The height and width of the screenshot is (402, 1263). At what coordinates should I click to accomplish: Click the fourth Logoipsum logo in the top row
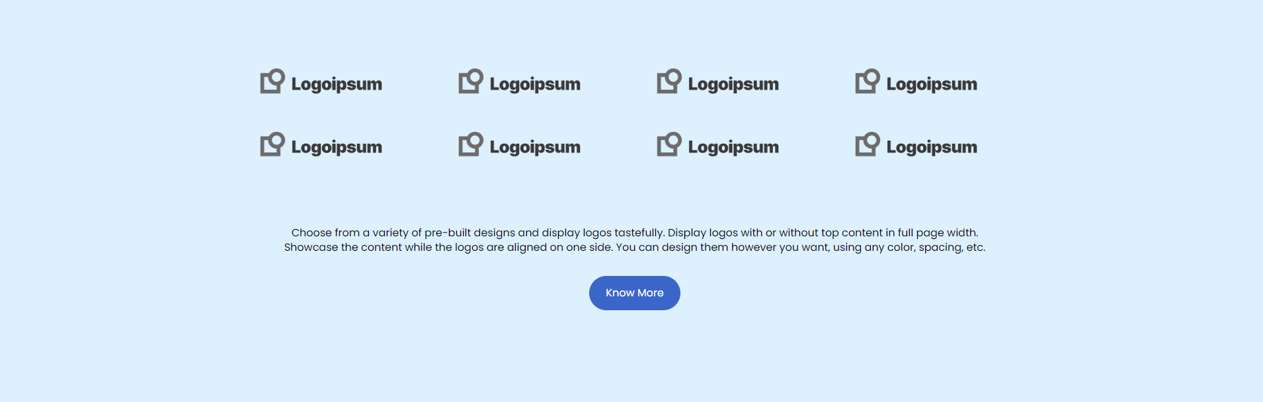[x=916, y=83]
